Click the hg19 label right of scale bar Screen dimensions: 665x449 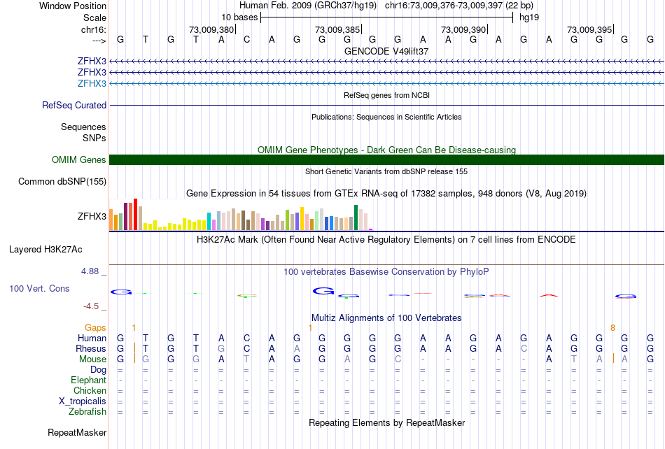coord(529,17)
